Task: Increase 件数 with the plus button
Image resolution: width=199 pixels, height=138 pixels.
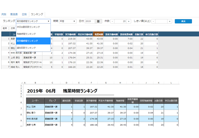Action: coord(129,21)
